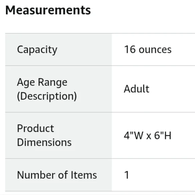Click the word Items in last row
The height and width of the screenshot is (195, 195).
(x=84, y=175)
